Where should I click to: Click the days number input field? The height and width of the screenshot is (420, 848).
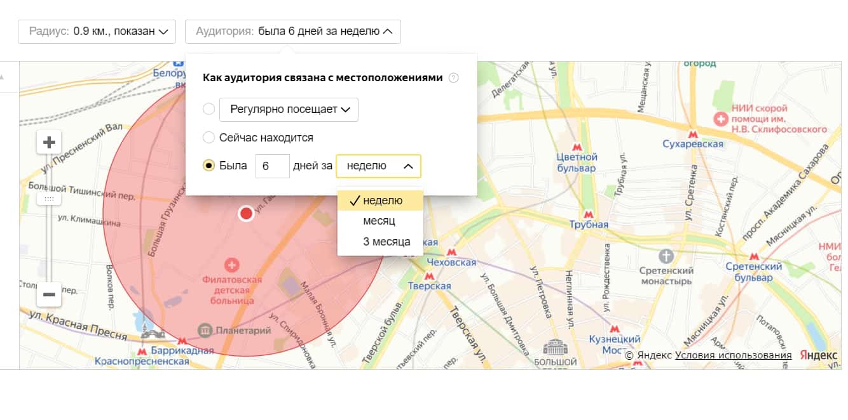click(273, 166)
